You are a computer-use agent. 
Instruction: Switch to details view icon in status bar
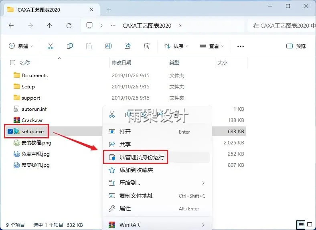[x=301, y=225]
